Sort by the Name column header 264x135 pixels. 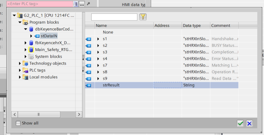click(124, 26)
